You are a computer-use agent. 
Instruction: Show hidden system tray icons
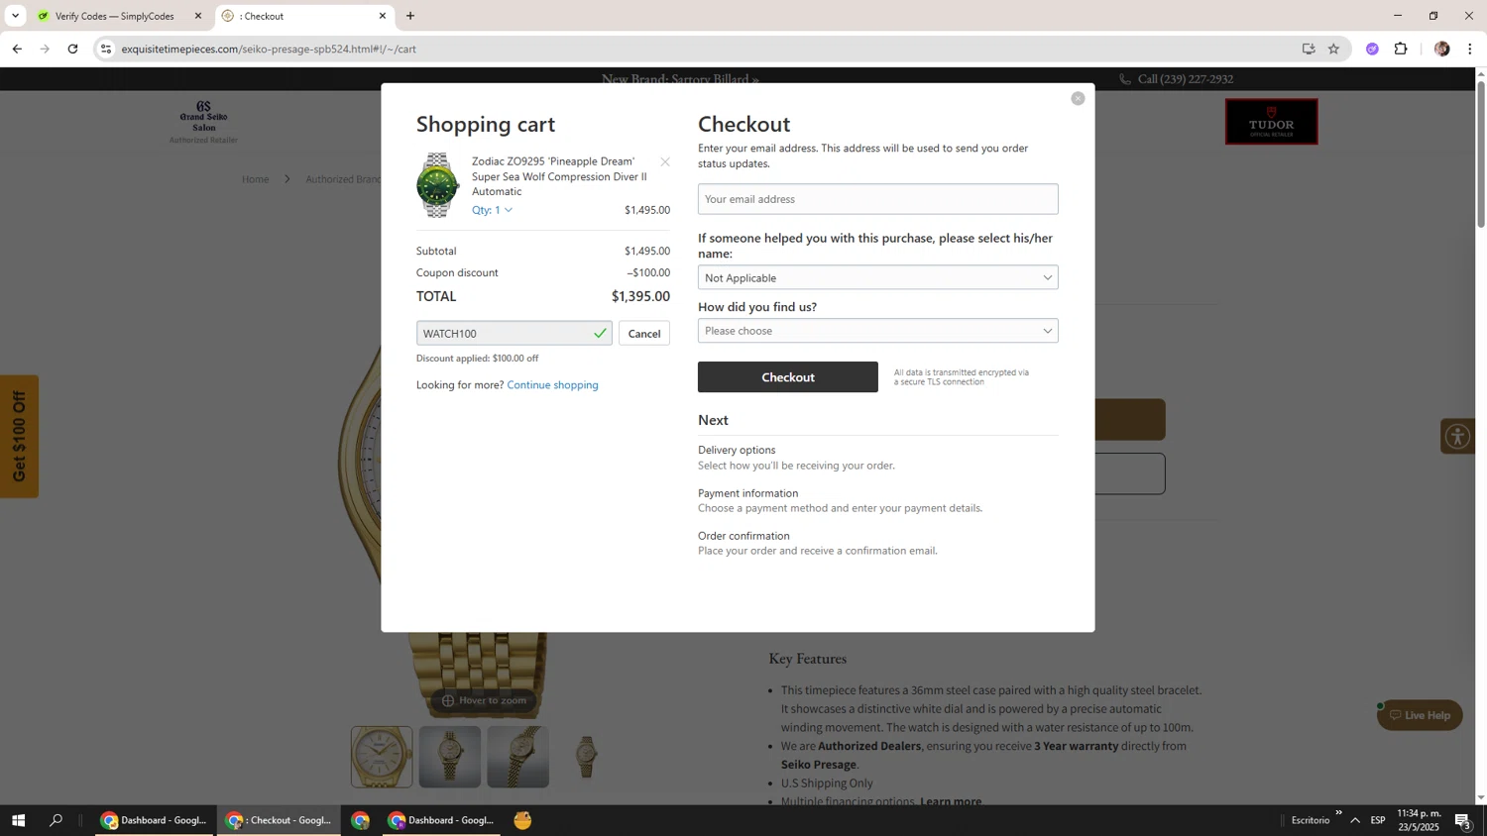[1355, 820]
